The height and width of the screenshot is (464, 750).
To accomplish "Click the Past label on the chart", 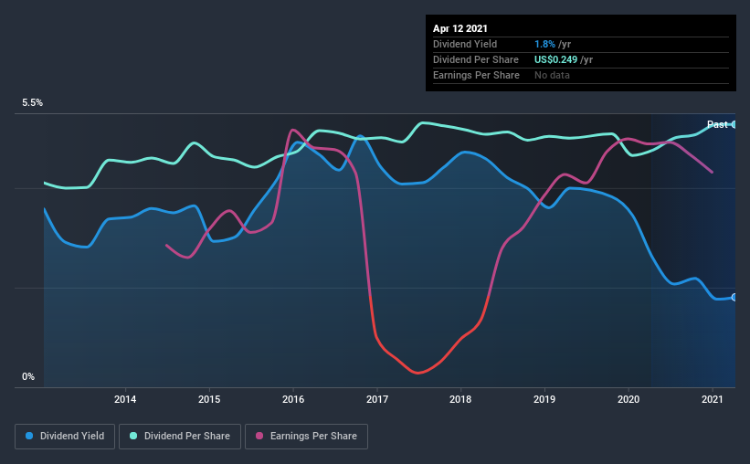I will [x=717, y=124].
